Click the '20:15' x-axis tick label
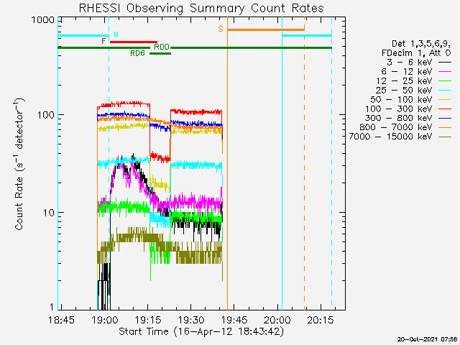The image size is (460, 345). 321,320
